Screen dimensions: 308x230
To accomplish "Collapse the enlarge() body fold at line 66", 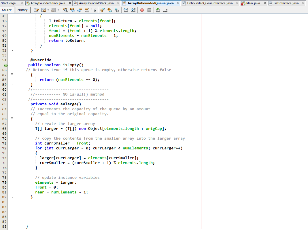I will pos(12,119).
